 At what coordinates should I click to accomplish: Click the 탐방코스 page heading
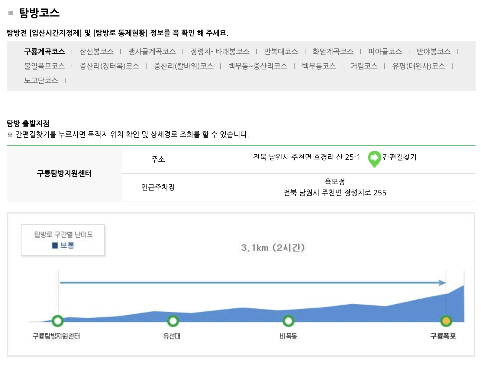click(x=39, y=13)
